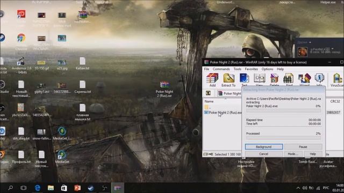Select the 10-150.gif desktop file
344x193 pixels.
point(41,65)
